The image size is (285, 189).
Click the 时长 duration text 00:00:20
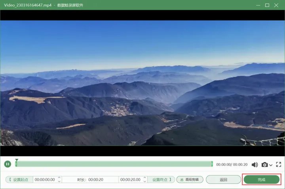point(90,180)
